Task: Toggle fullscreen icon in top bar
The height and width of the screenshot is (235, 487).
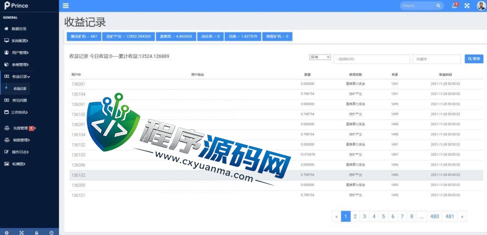Action: coord(467,6)
